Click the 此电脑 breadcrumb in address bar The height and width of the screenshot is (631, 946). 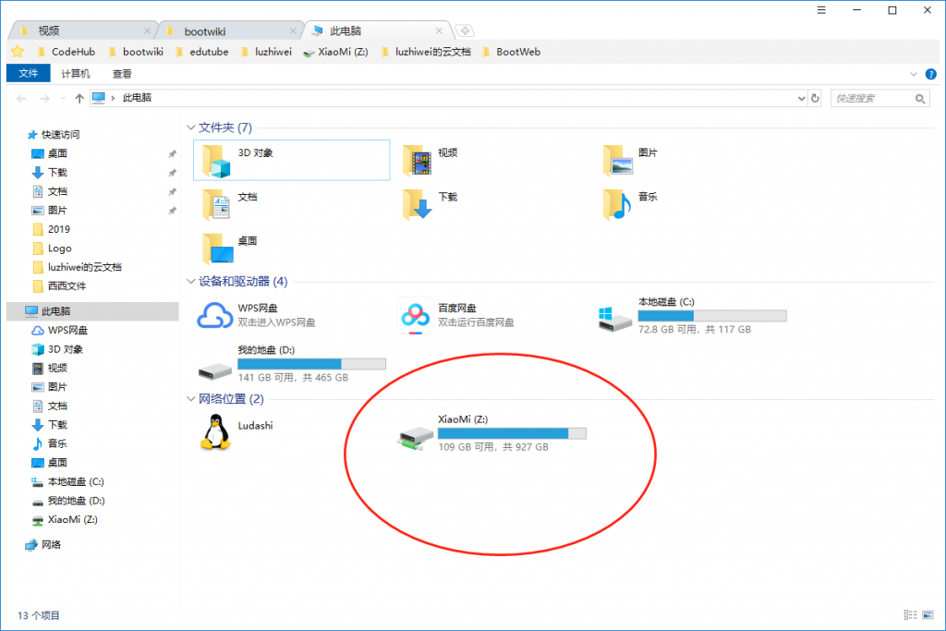tap(137, 98)
